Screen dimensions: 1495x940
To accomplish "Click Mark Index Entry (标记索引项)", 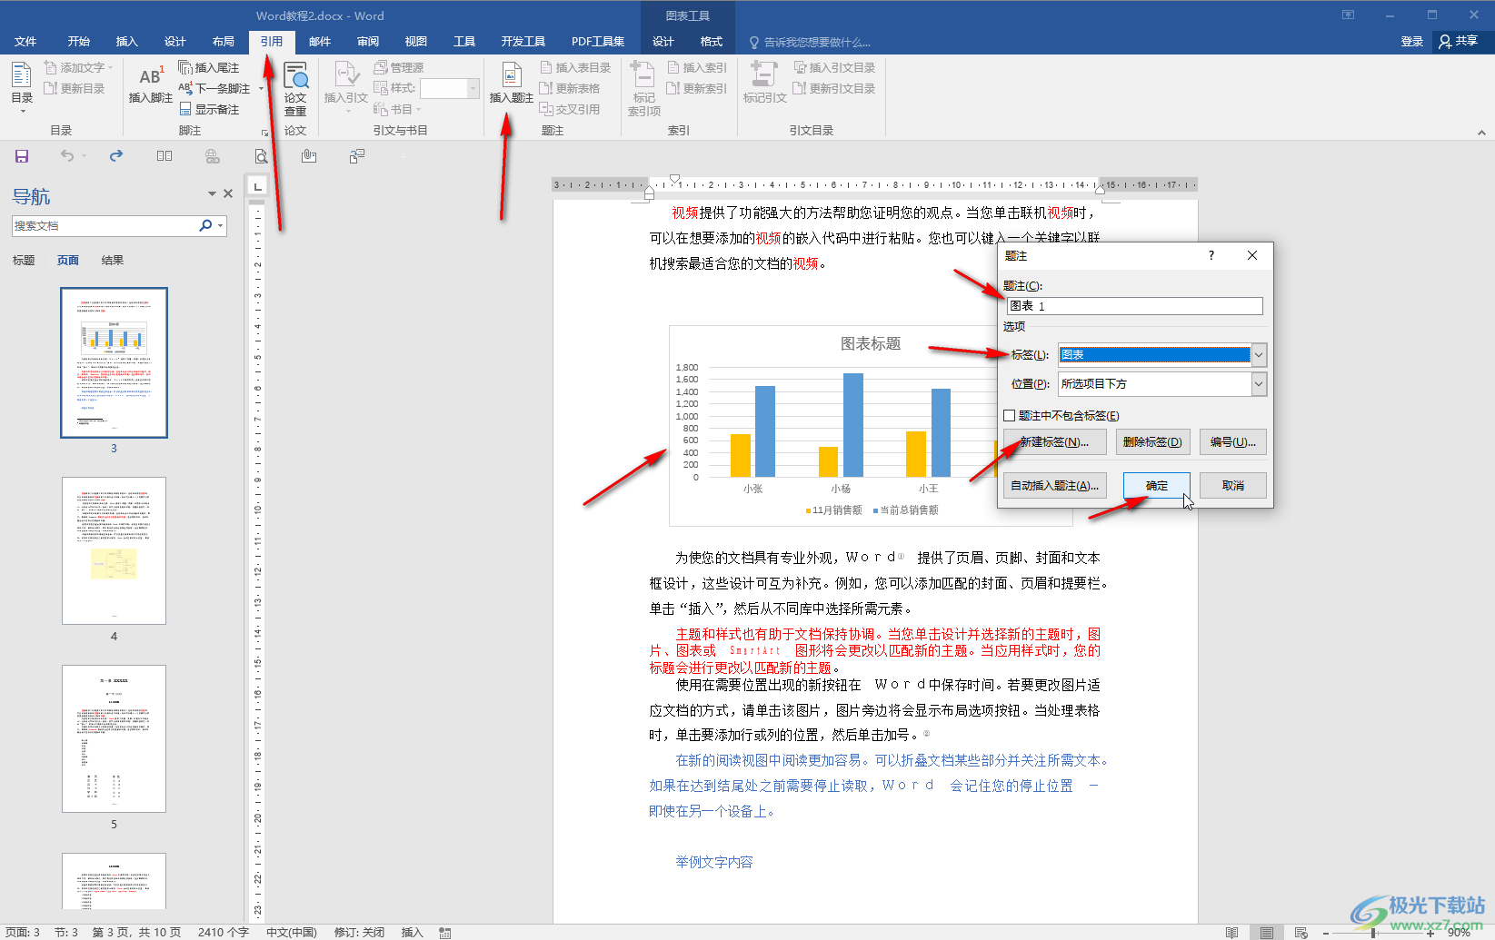I will (643, 89).
